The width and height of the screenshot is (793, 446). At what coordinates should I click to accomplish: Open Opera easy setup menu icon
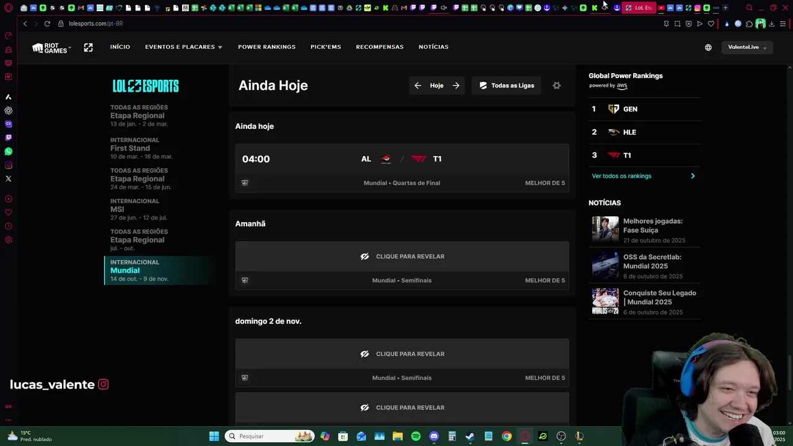coord(783,24)
